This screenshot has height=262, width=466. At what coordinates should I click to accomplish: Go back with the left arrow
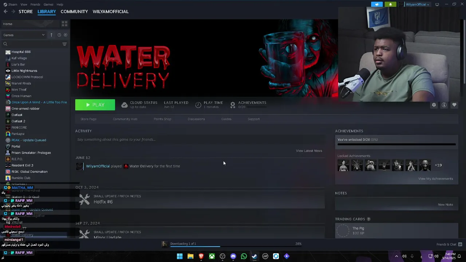(5, 12)
